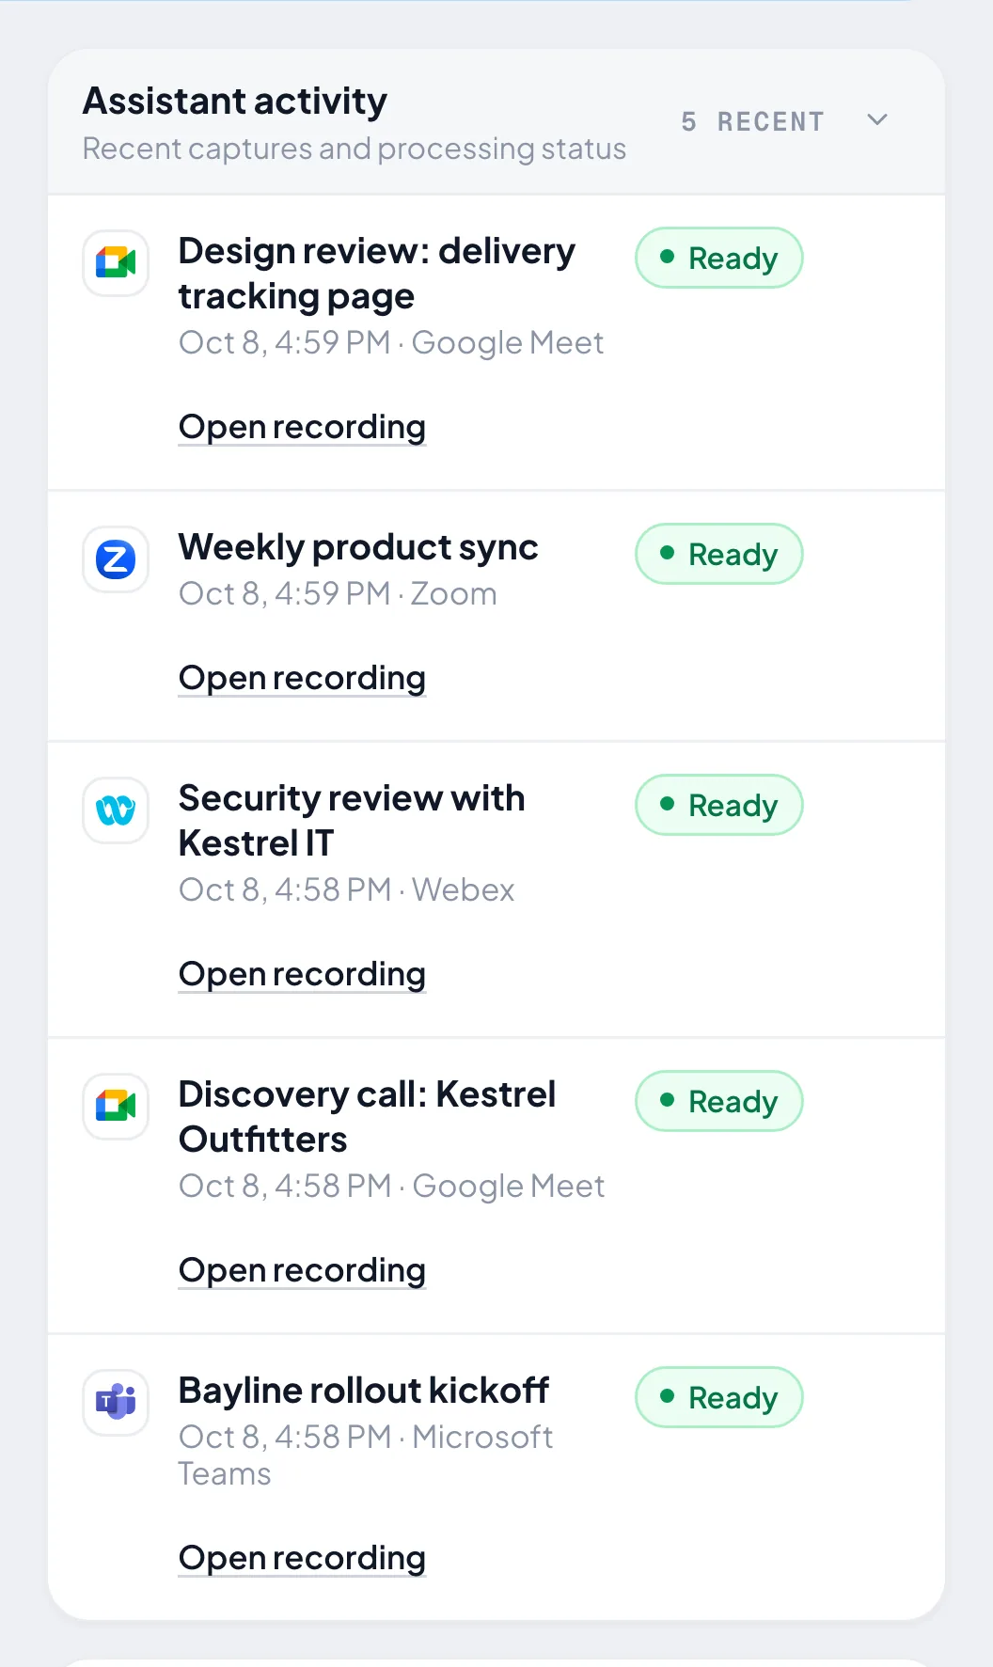Open recording for Weekly product sync
The width and height of the screenshot is (993, 1667).
[x=302, y=678]
